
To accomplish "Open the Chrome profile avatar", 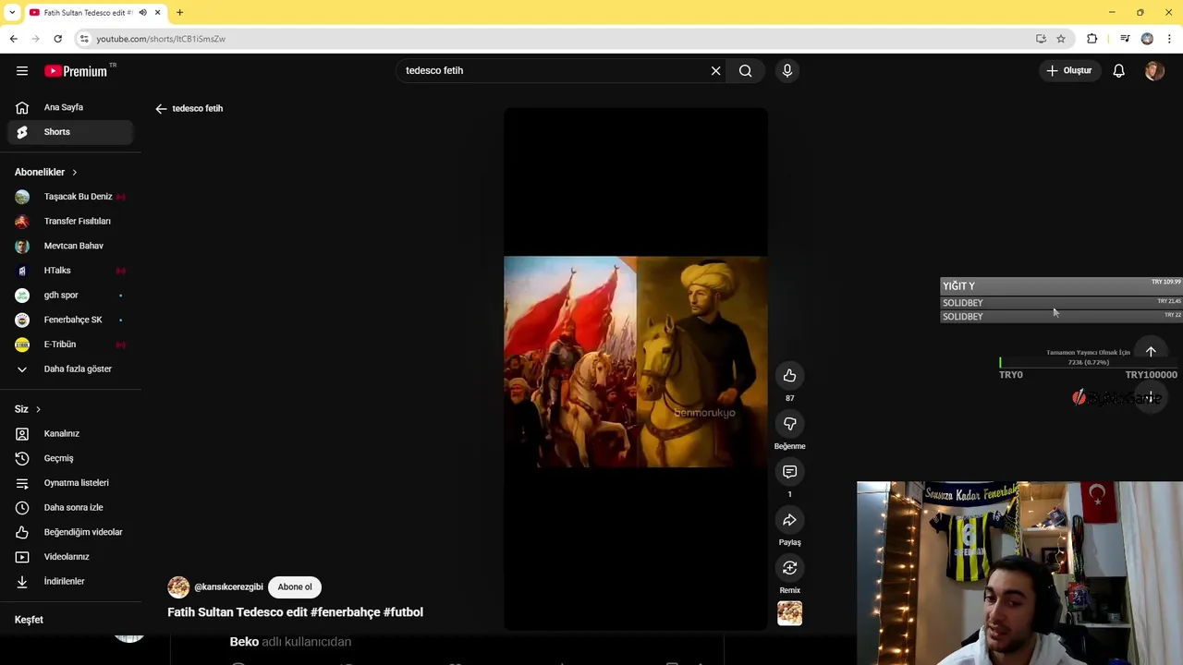I will point(1147,39).
